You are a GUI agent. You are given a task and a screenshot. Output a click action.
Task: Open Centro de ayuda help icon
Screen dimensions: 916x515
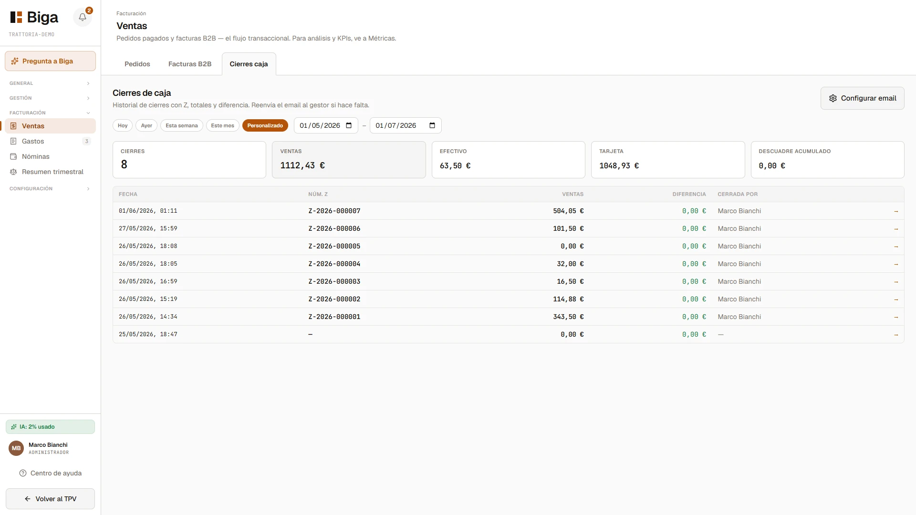(23, 473)
